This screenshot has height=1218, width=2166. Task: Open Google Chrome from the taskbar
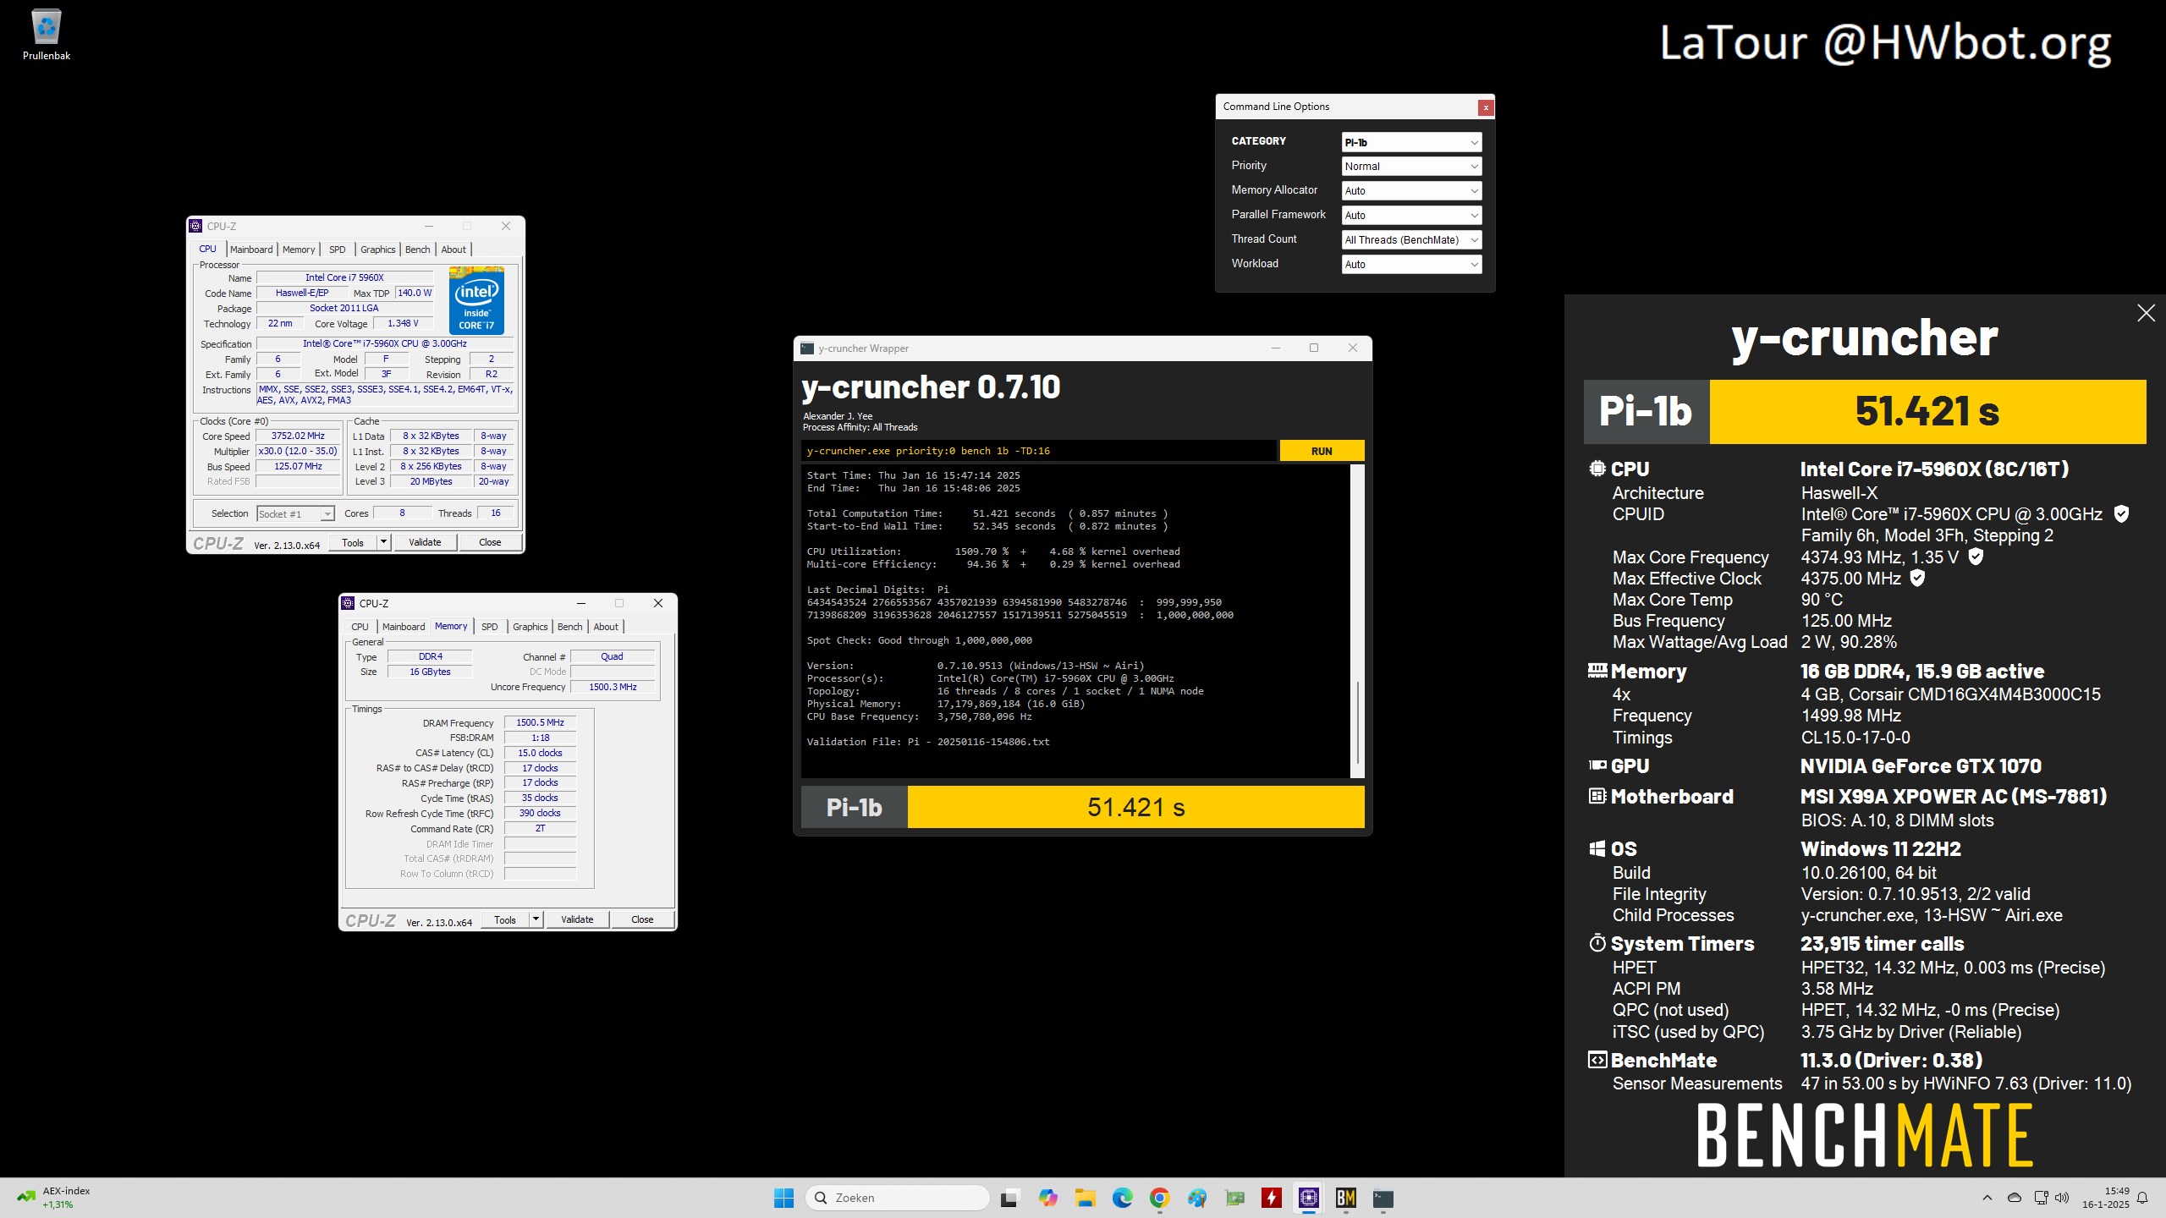coord(1159,1198)
